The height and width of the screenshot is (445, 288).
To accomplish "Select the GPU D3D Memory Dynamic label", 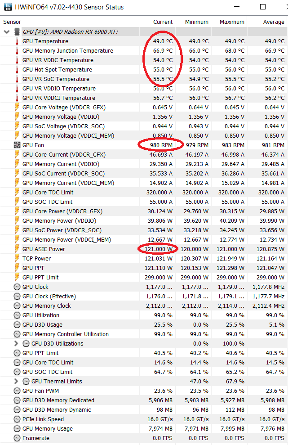I will (x=57, y=410).
